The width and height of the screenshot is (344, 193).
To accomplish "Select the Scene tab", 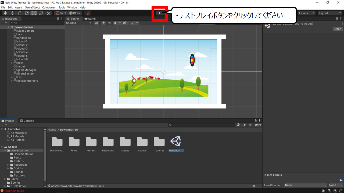I will (x=73, y=19).
